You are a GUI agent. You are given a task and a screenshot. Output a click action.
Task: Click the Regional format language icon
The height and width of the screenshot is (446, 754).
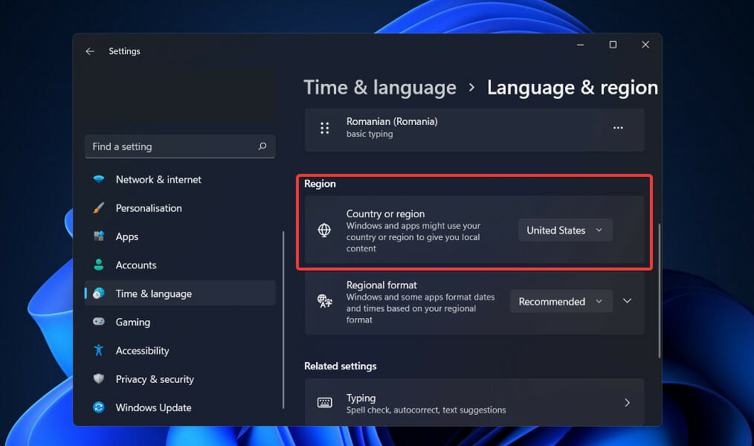coord(325,301)
